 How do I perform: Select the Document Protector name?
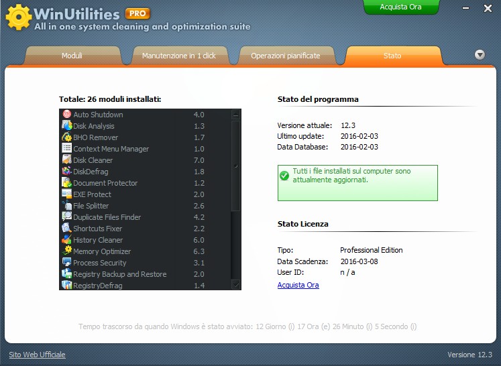click(x=105, y=183)
